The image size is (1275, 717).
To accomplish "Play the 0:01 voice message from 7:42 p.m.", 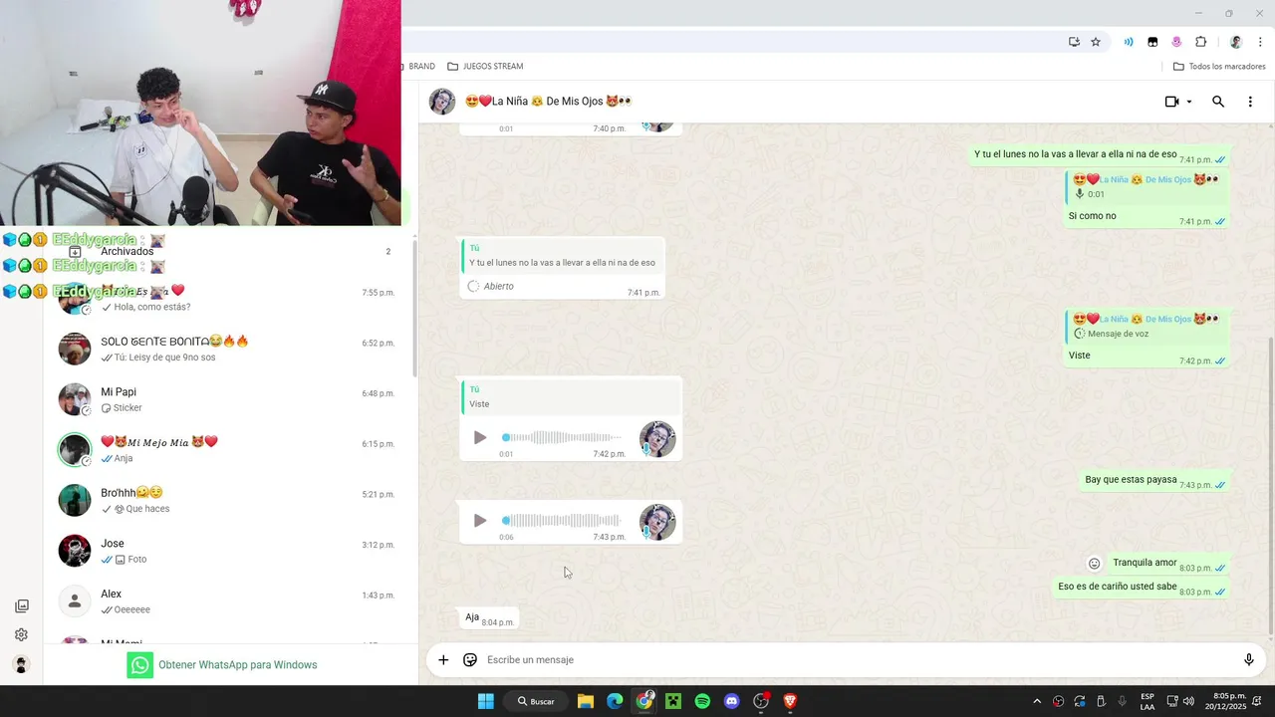I will 479,437.
